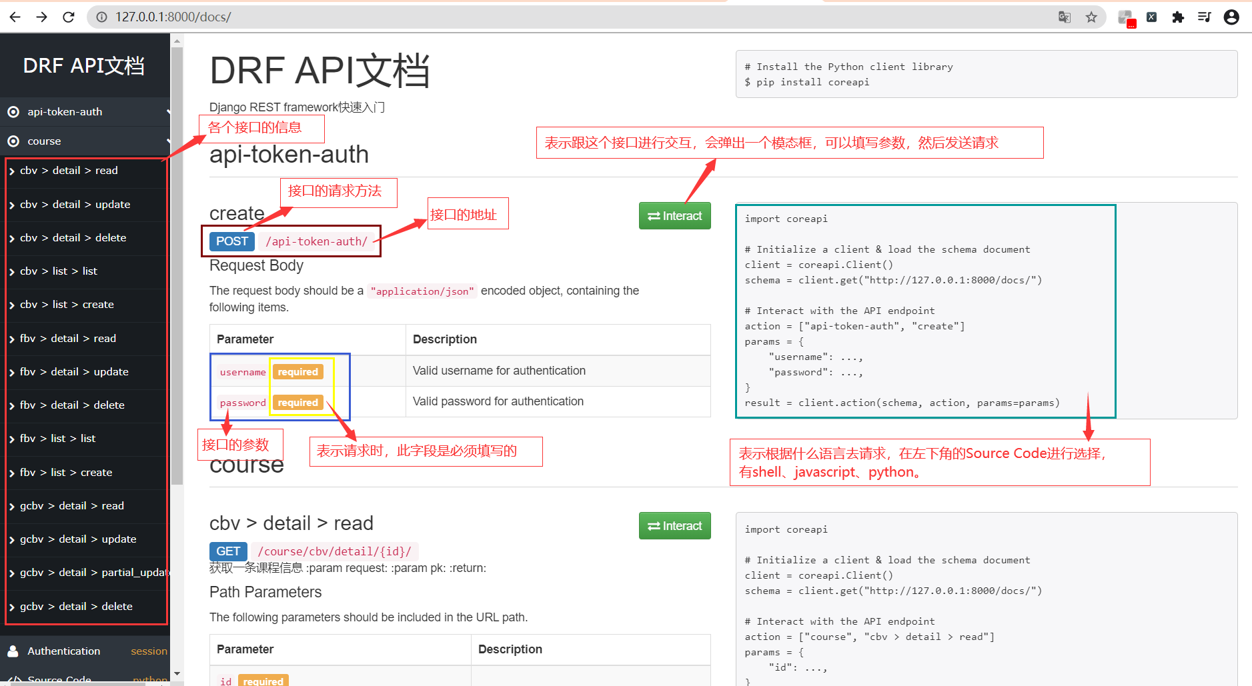
Task: Click sidebar scrollbar up arrow
Action: (177, 41)
